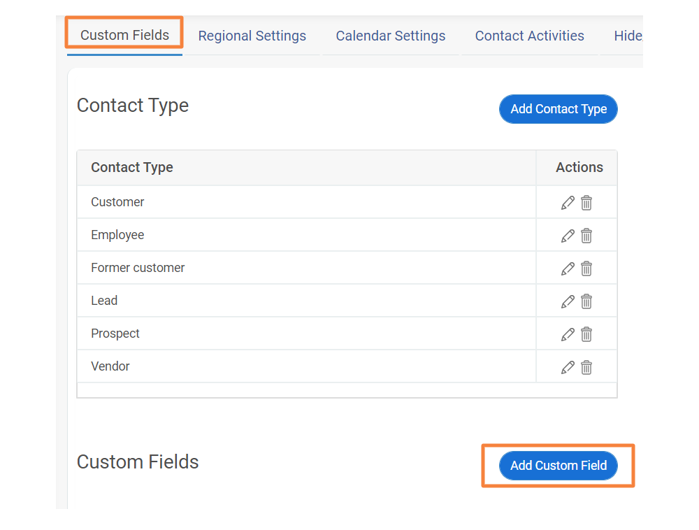699x530 pixels.
Task: Edit the Vendor contact type
Action: 568,367
